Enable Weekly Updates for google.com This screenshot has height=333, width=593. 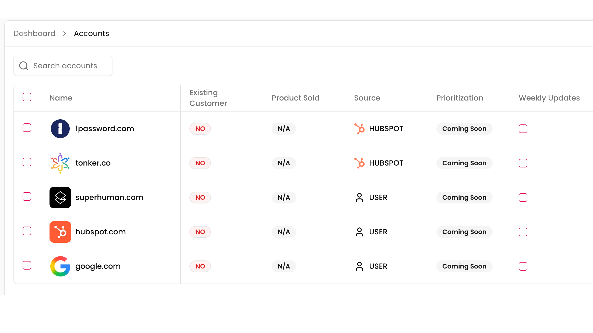[523, 266]
